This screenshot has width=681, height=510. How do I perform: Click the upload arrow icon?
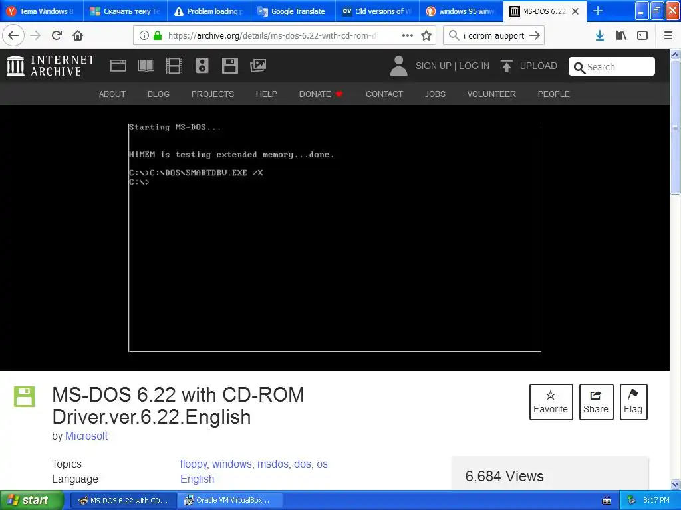tap(506, 66)
